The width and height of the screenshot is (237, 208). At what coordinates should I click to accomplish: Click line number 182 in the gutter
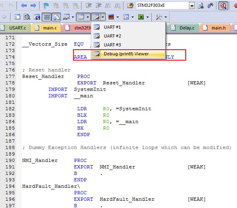(10, 109)
